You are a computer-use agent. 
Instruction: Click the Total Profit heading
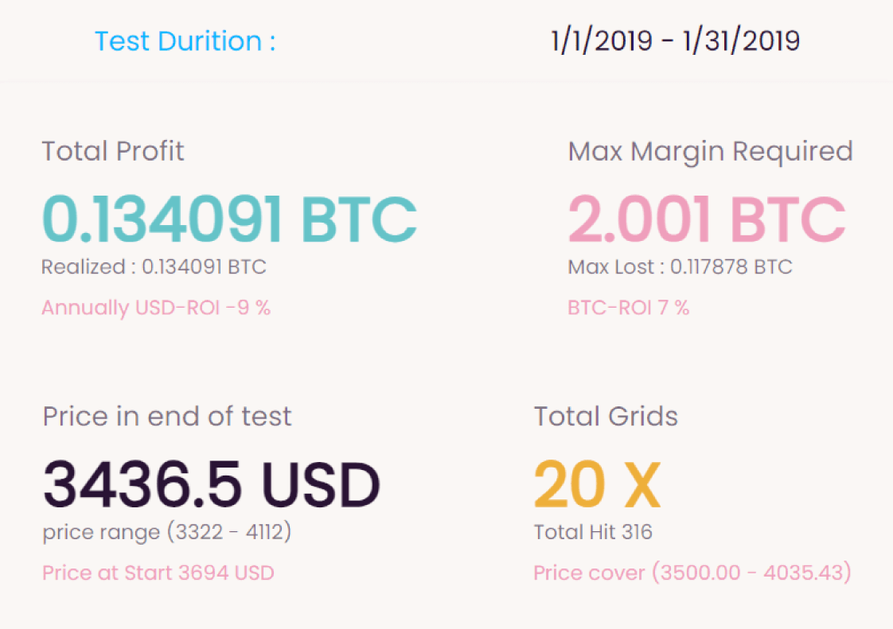pyautogui.click(x=113, y=151)
